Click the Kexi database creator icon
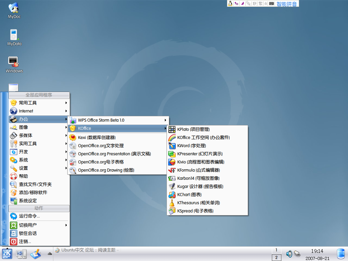Image resolution: width=348 pixels, height=261 pixels. (73, 138)
